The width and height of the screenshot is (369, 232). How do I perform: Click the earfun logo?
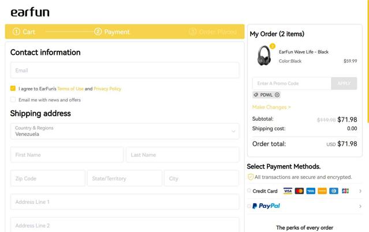coord(30,12)
